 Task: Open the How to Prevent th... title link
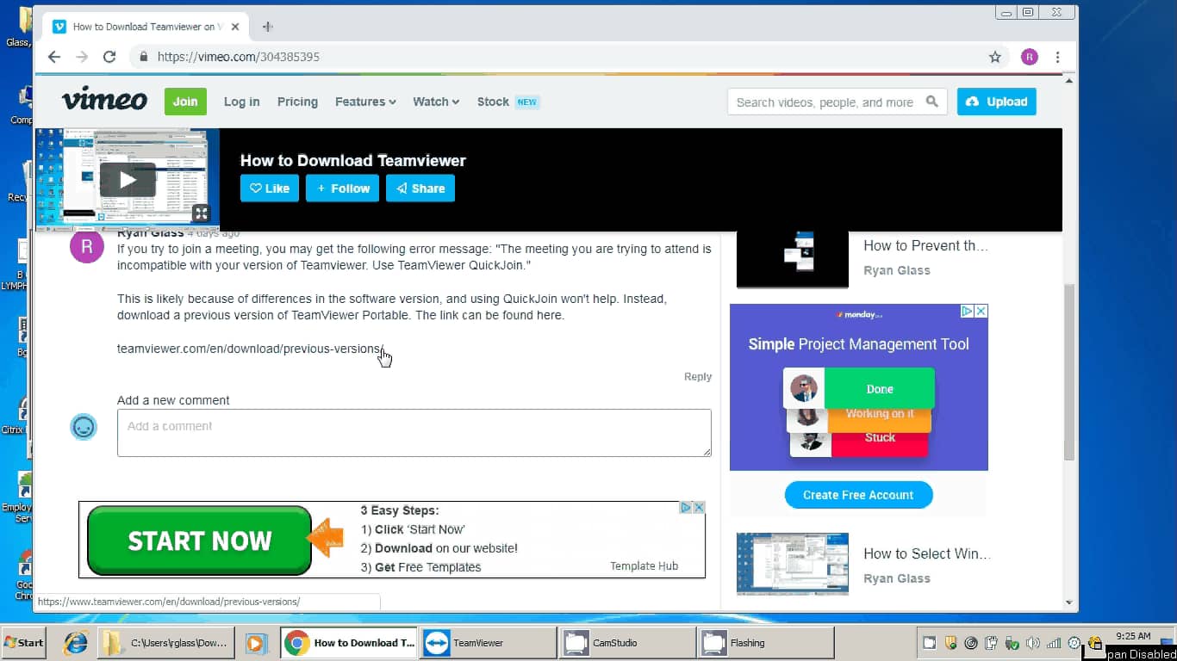[926, 245]
